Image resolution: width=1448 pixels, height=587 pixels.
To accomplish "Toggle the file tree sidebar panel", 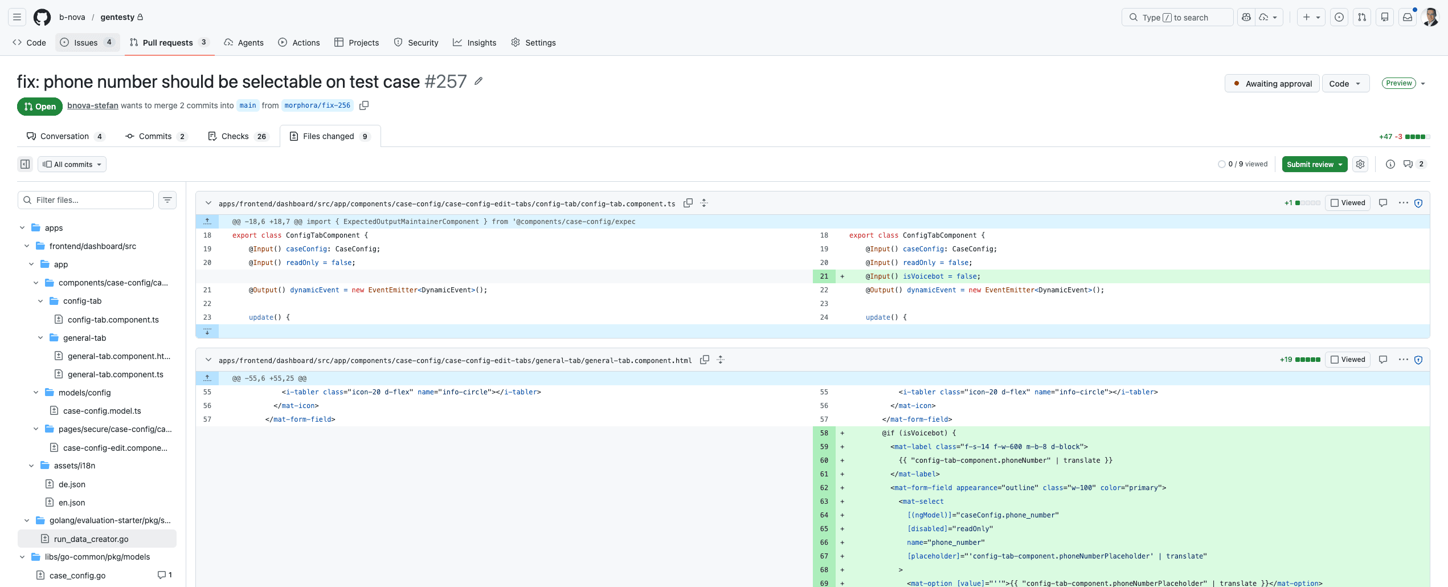I will (x=24, y=164).
